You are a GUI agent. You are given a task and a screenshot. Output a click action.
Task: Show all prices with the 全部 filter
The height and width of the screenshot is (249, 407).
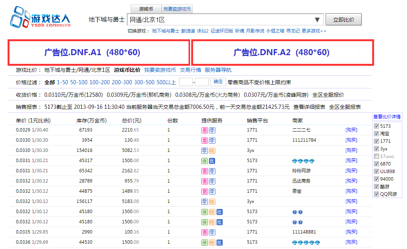click(x=50, y=82)
